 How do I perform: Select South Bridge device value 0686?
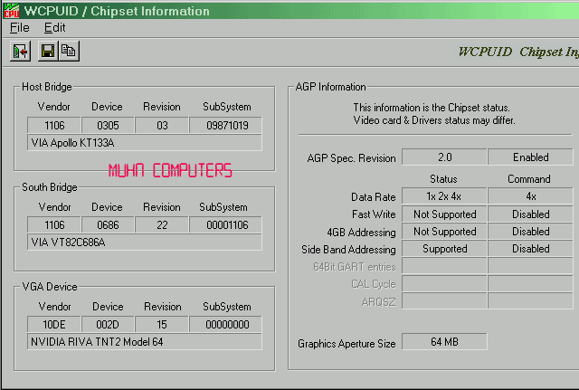(108, 225)
